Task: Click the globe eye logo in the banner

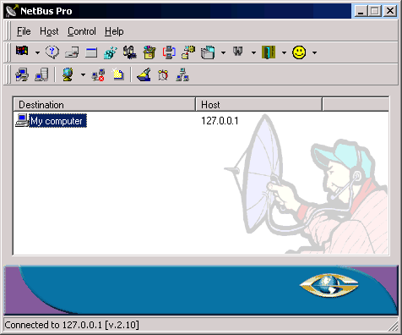Action: click(x=329, y=285)
